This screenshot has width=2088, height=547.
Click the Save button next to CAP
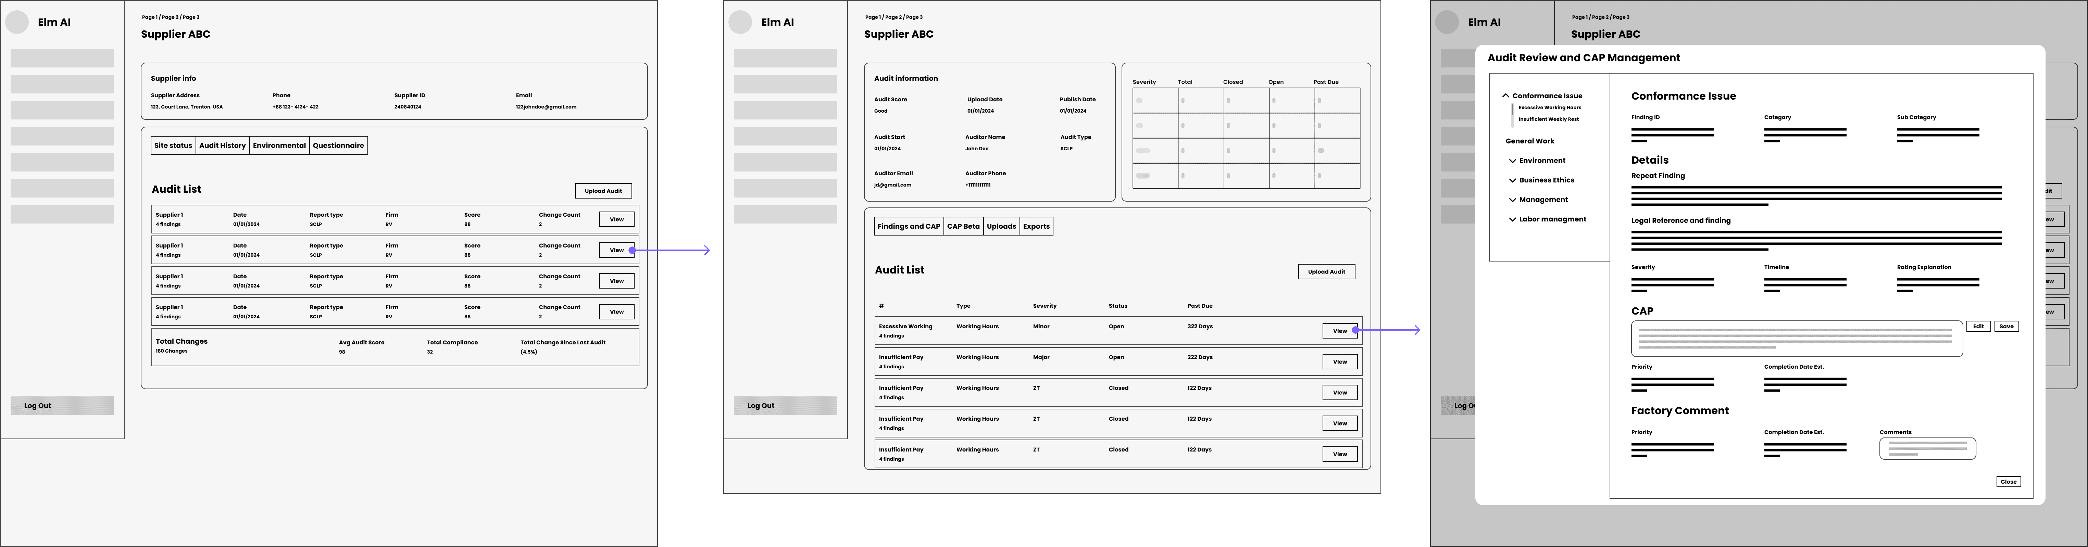(2006, 327)
